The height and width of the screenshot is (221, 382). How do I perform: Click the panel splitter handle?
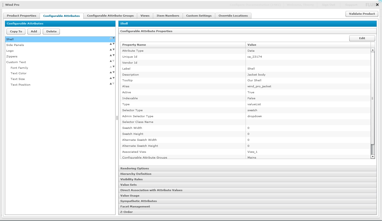tap(117, 118)
